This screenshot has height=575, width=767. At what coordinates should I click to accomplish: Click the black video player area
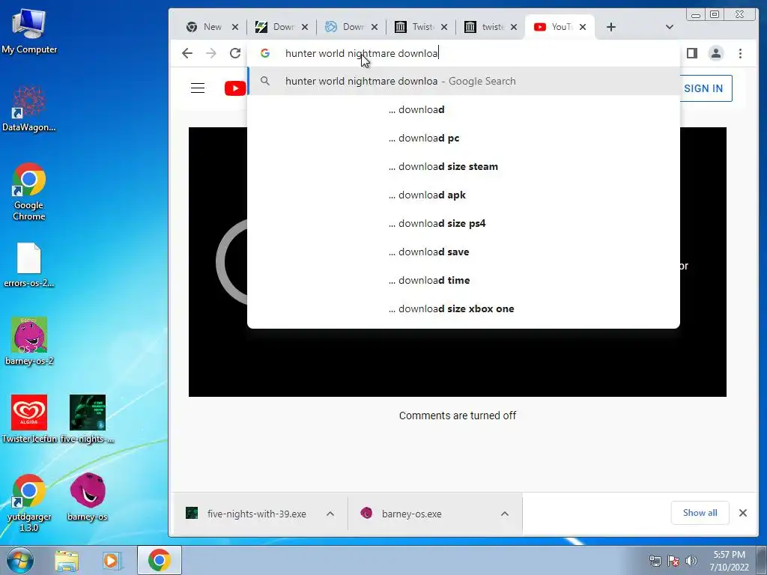coord(458,362)
